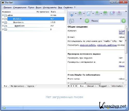129x111 pixels.
Task: Open the Папка menu
Action: pos(31,7)
